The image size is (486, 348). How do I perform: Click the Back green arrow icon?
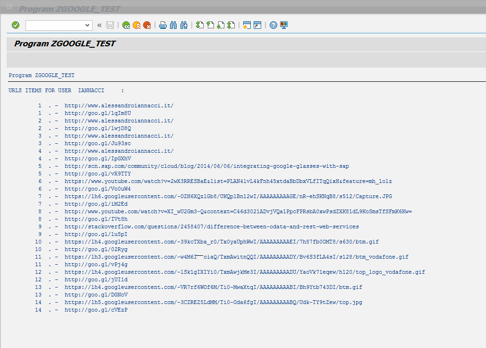click(126, 25)
